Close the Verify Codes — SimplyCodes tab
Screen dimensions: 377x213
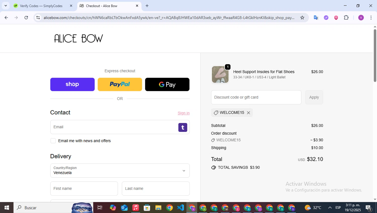71,6
